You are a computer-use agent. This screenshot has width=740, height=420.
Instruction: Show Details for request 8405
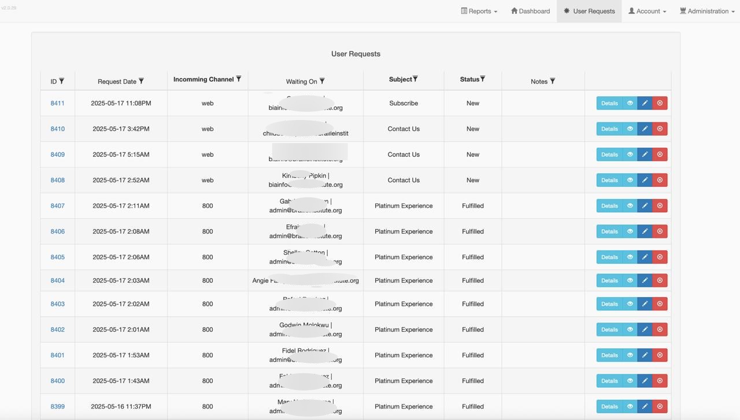pos(609,257)
